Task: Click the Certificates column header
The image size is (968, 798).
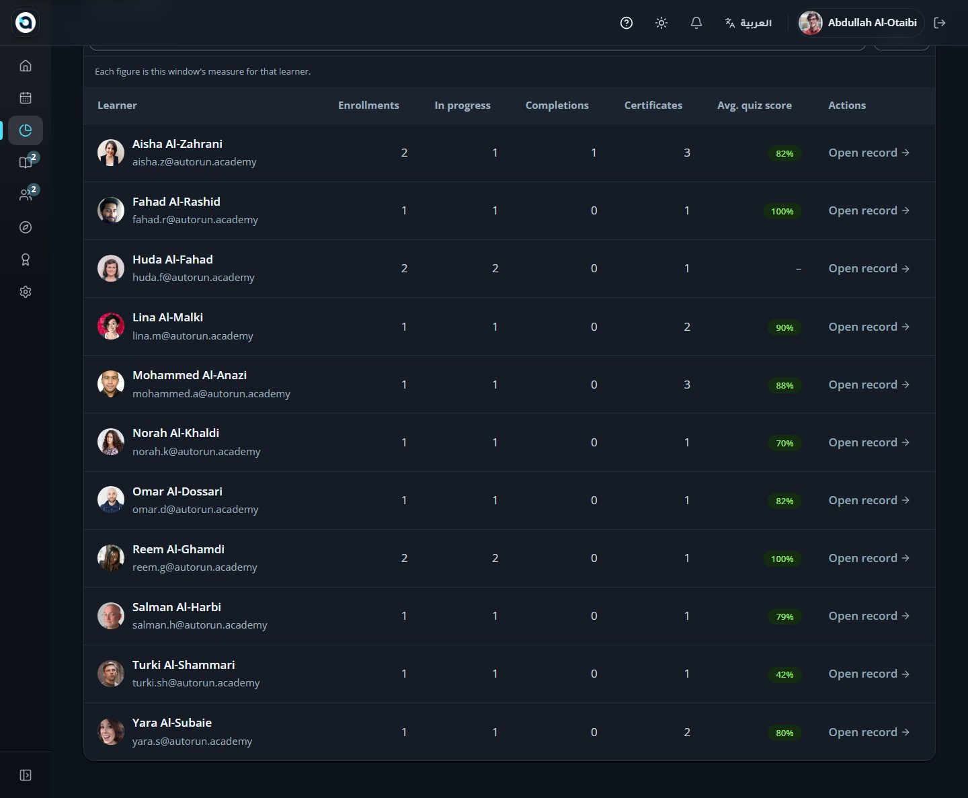Action: [653, 106]
